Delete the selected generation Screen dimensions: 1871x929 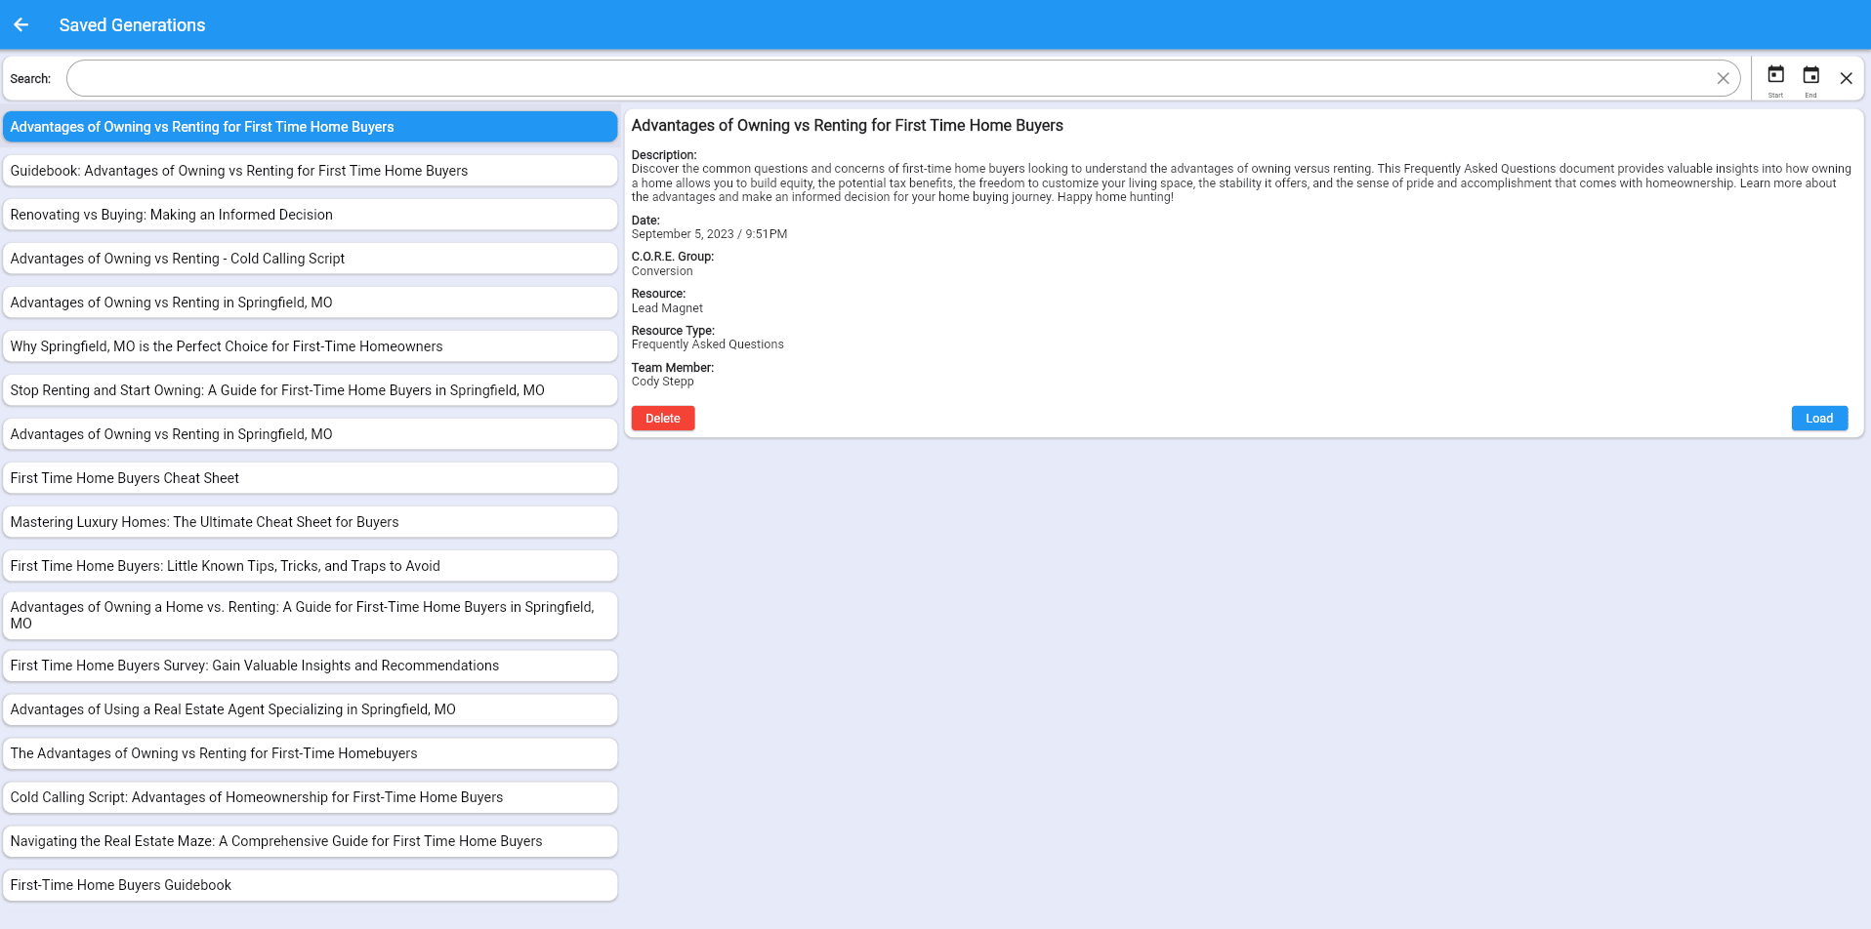coord(662,419)
